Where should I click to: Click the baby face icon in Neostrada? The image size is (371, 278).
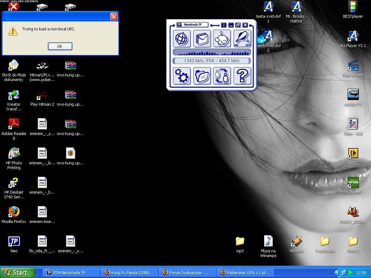(222, 38)
